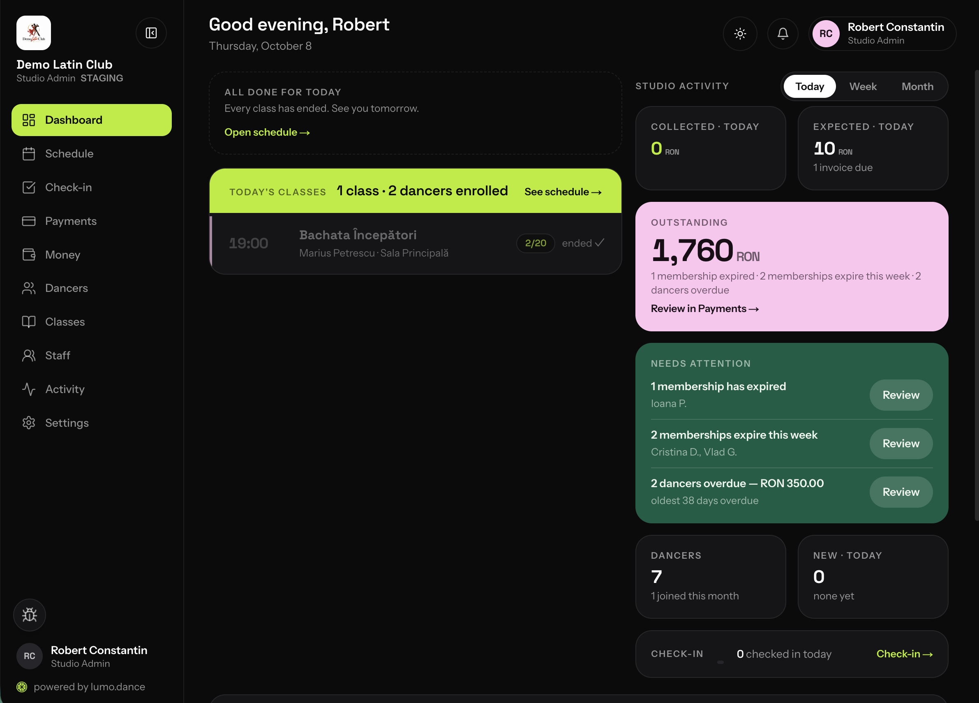Click the STAGING environment label
This screenshot has width=979, height=703.
tap(102, 78)
